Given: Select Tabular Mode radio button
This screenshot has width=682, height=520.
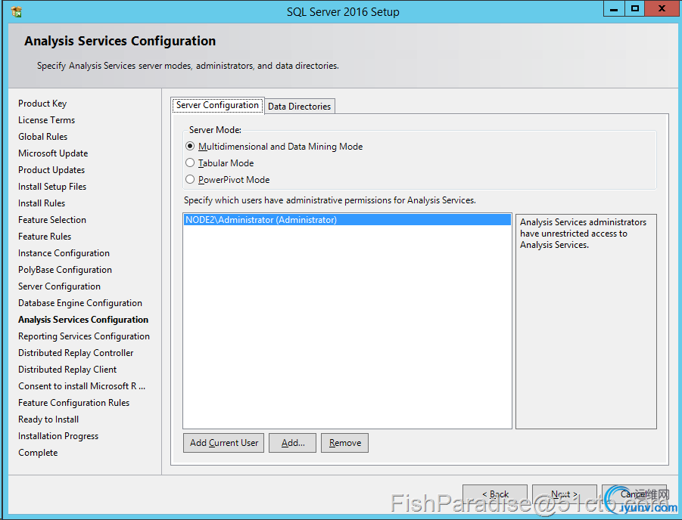Looking at the screenshot, I should pos(190,163).
